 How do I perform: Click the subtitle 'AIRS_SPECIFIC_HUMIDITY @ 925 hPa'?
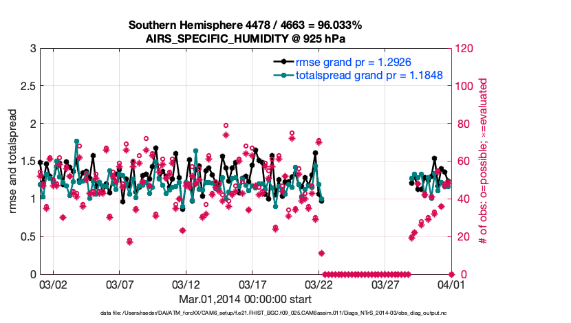[x=246, y=38]
